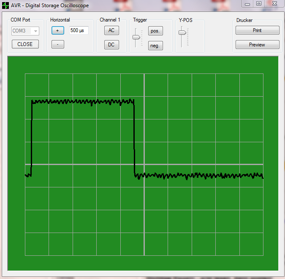The width and height of the screenshot is (285, 279).
Task: Set trigger to pos. edge
Action: tap(155, 31)
